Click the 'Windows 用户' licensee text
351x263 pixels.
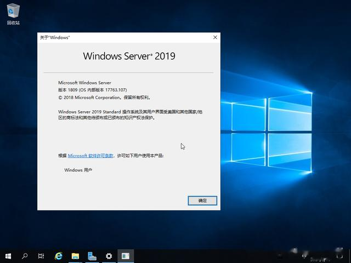78,170
